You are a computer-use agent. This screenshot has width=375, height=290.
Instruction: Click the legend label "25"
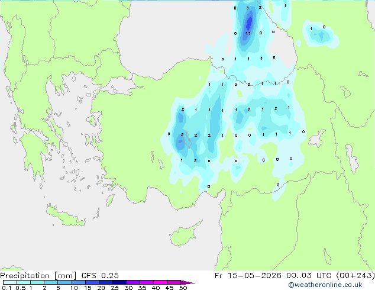tap(115, 288)
